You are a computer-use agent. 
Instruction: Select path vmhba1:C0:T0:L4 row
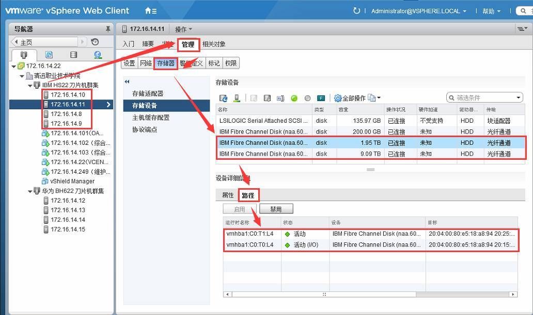(x=370, y=245)
